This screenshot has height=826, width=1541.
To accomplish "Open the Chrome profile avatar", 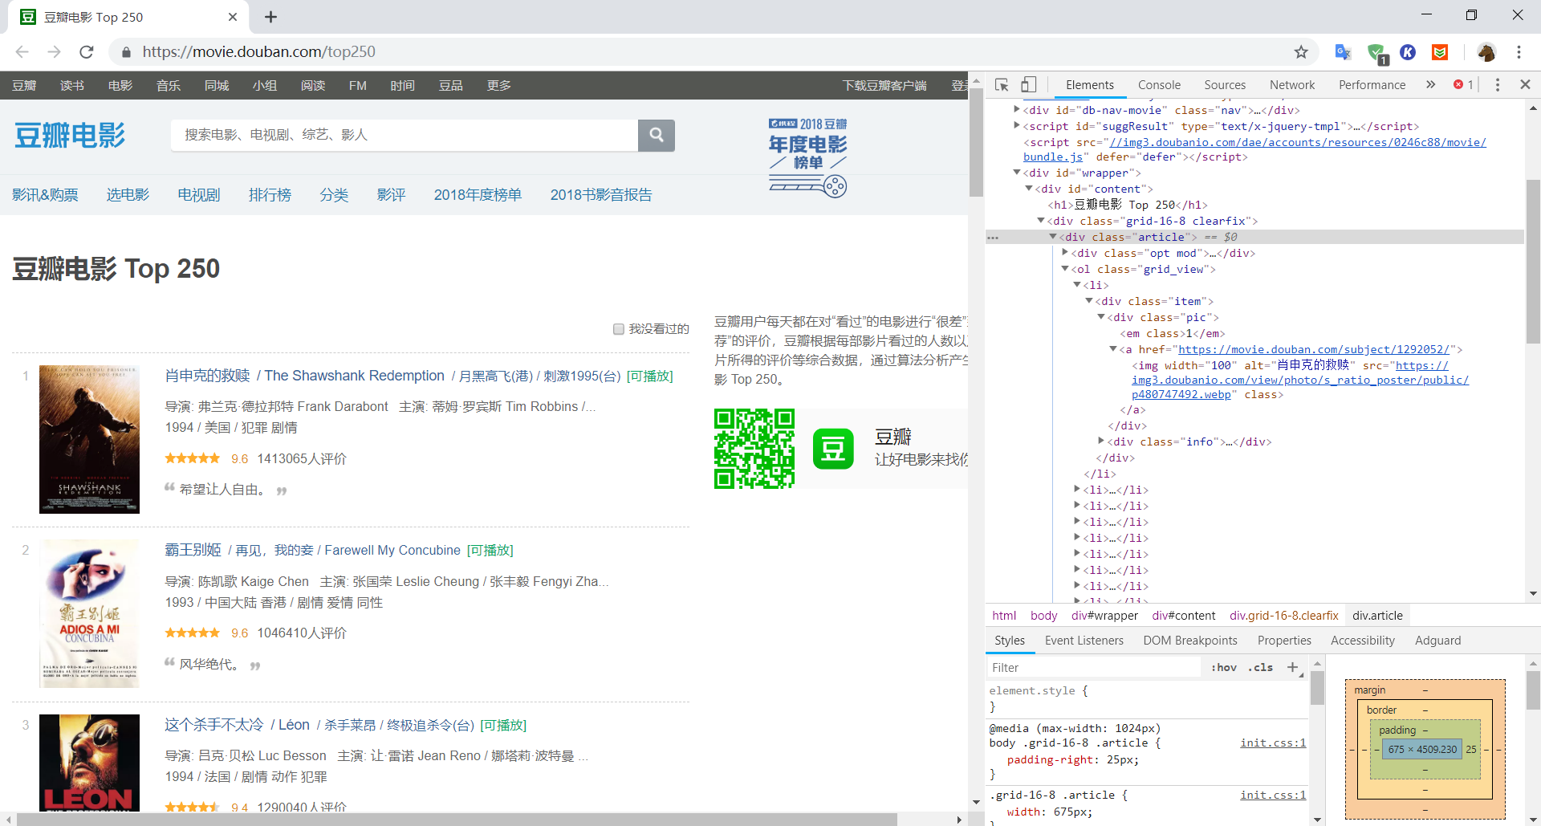I will coord(1486,52).
